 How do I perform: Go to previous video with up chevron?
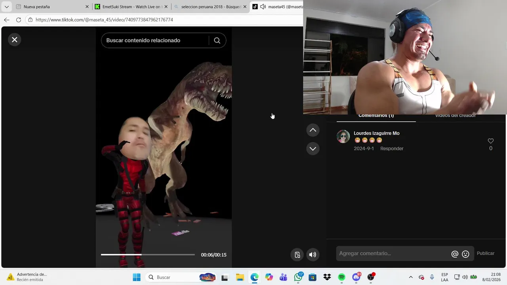pos(313,130)
